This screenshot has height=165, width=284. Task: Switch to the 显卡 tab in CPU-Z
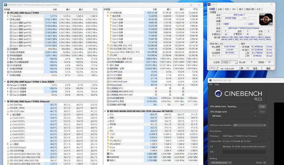pos(241,9)
